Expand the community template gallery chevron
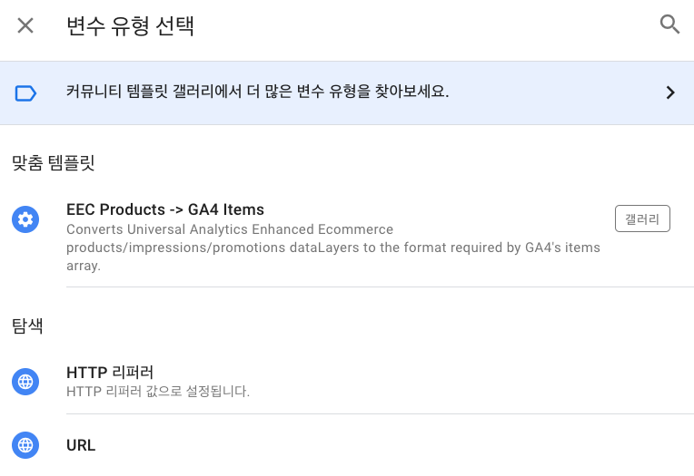The width and height of the screenshot is (694, 476). click(670, 92)
